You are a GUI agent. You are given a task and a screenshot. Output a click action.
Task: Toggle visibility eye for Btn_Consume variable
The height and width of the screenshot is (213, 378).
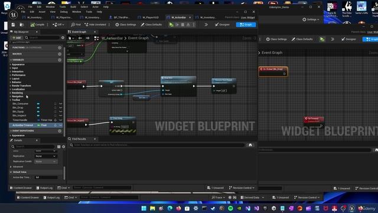pos(60,104)
